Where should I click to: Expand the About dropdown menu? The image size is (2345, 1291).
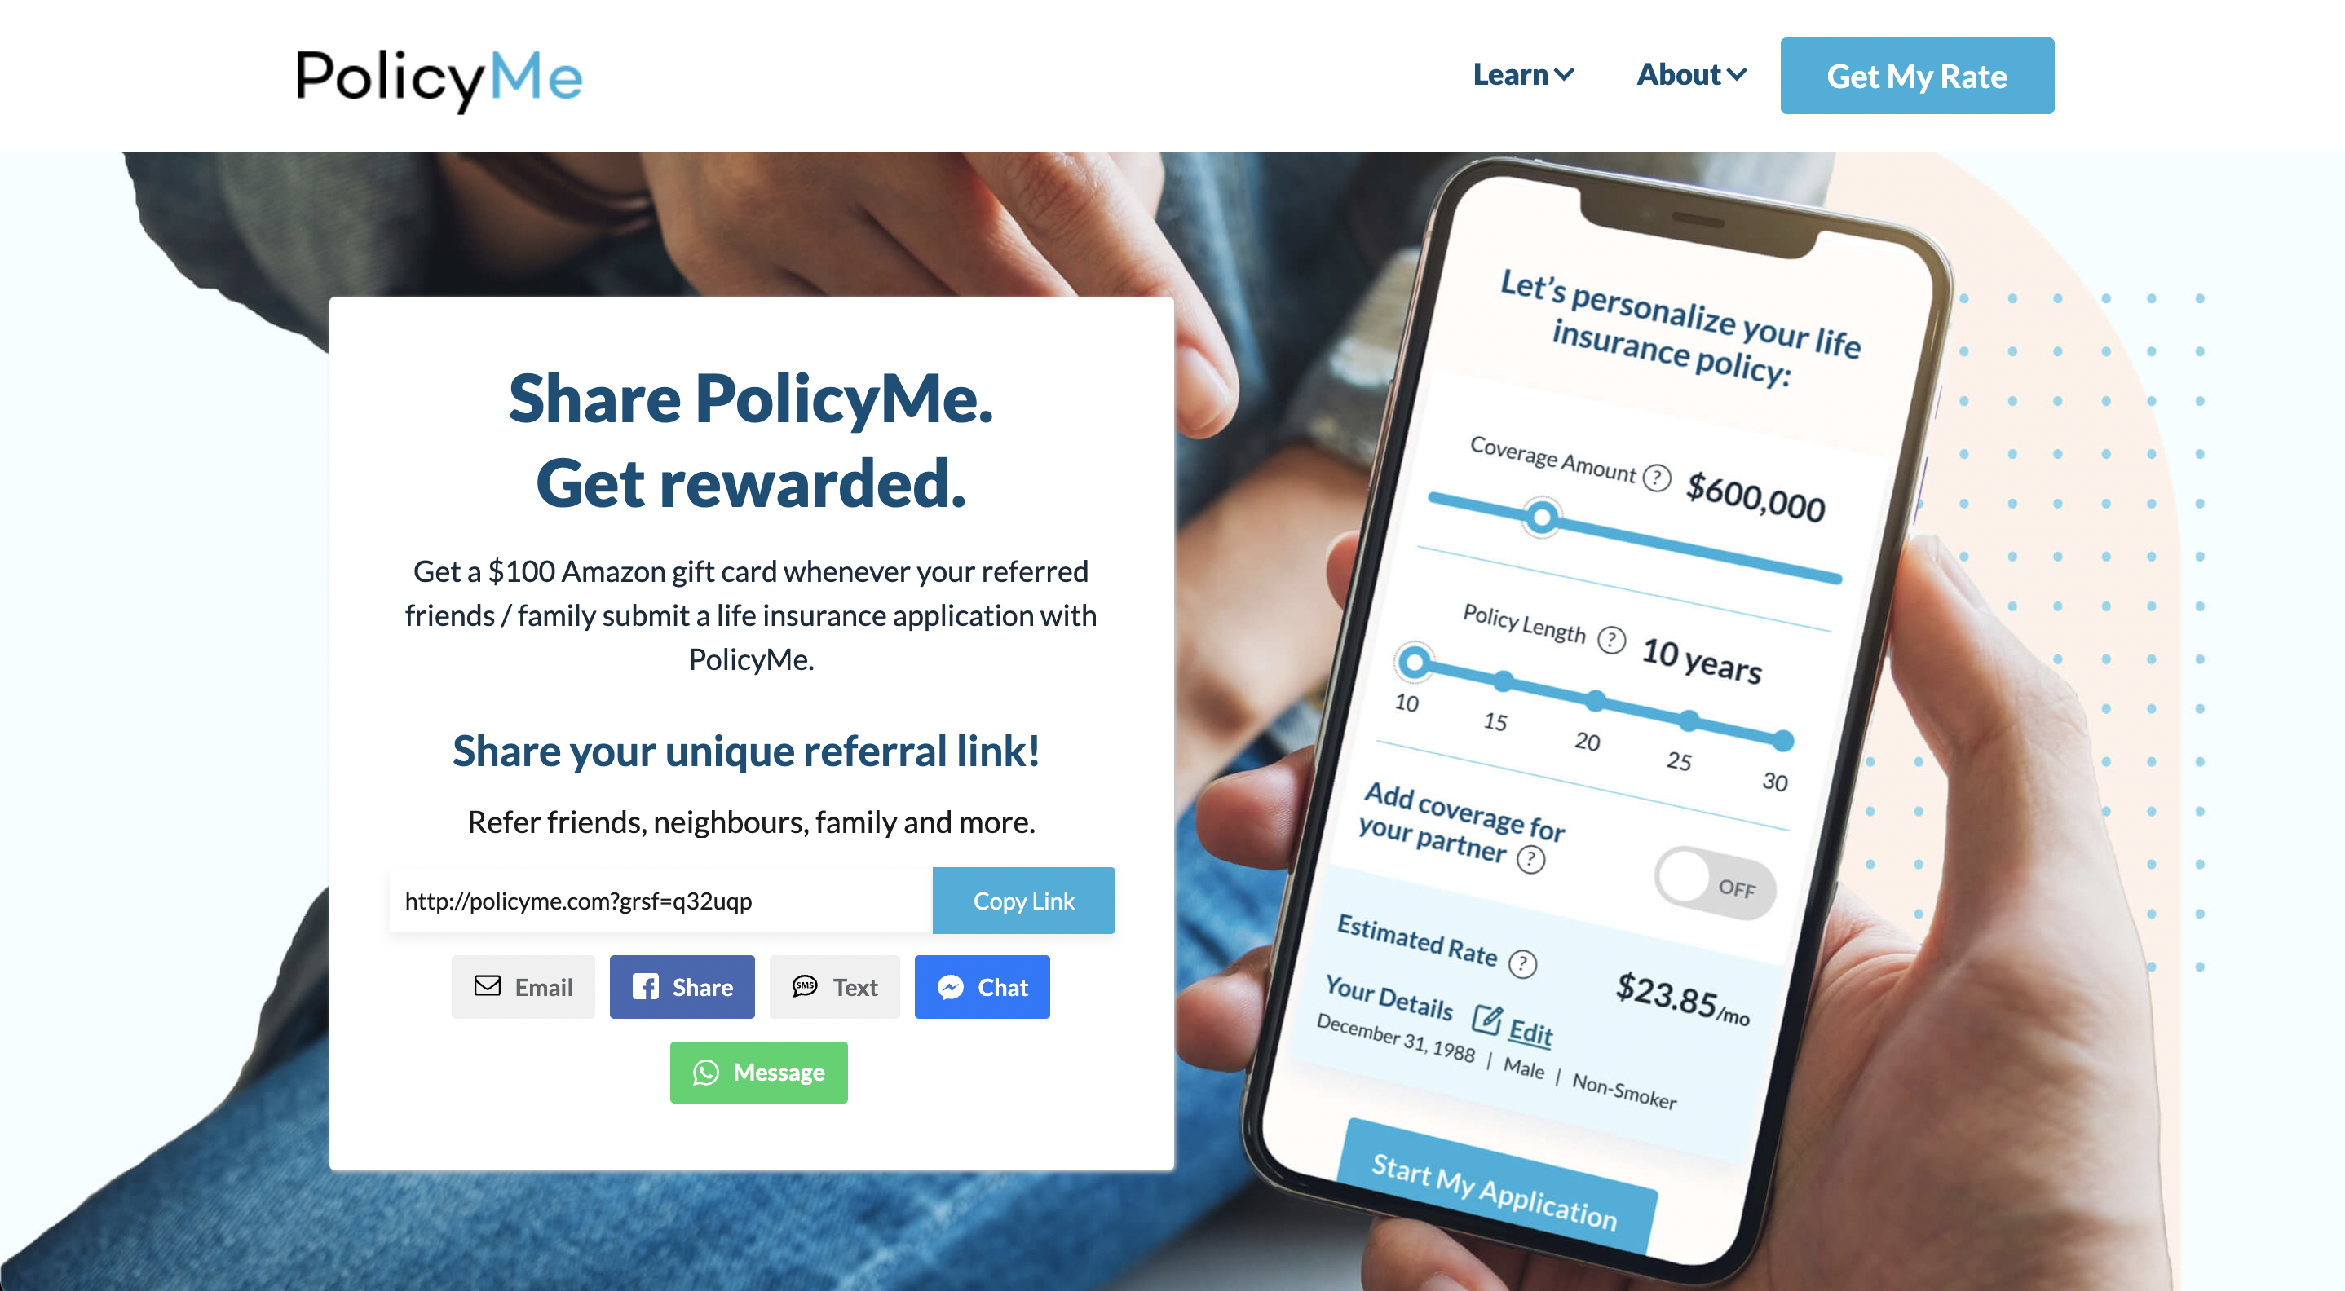pyautogui.click(x=1690, y=75)
